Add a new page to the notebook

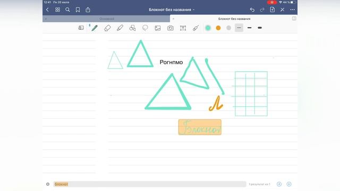pos(273,10)
